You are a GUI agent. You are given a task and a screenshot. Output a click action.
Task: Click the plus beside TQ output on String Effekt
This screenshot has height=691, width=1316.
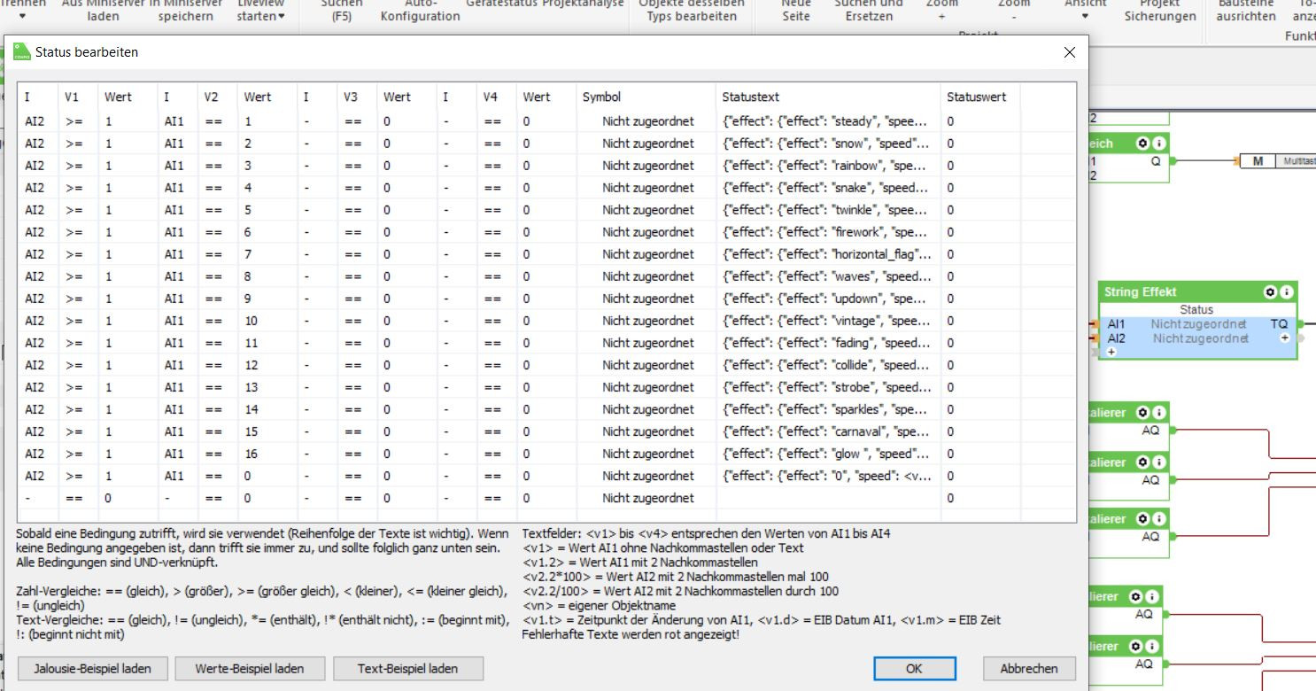pos(1284,338)
